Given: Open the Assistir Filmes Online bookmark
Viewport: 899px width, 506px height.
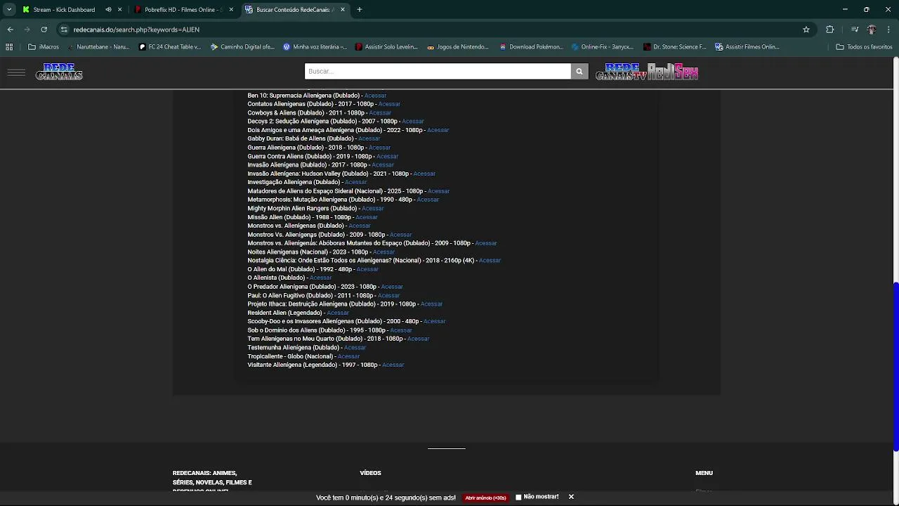Looking at the screenshot, I should 747,47.
